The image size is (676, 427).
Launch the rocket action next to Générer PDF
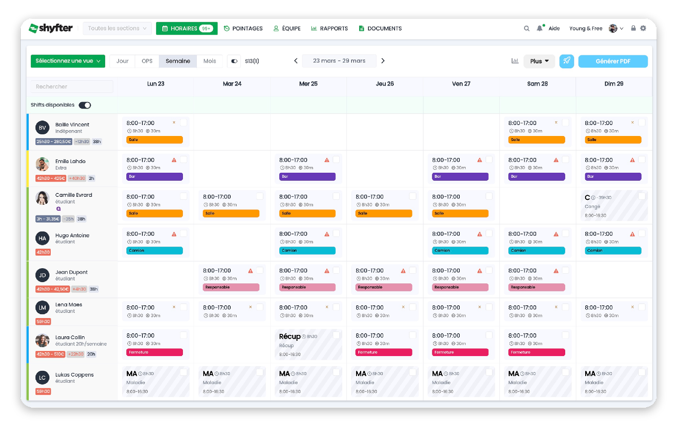point(567,61)
